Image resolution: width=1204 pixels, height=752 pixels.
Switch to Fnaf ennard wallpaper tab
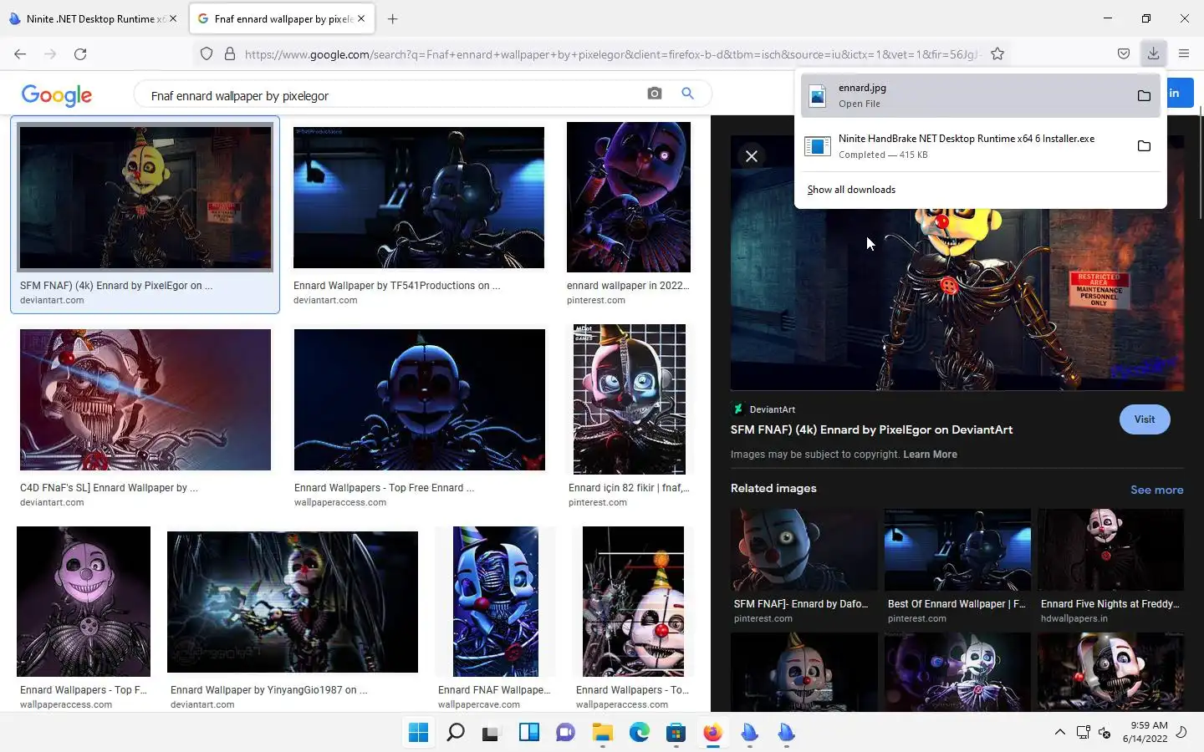coord(283,18)
